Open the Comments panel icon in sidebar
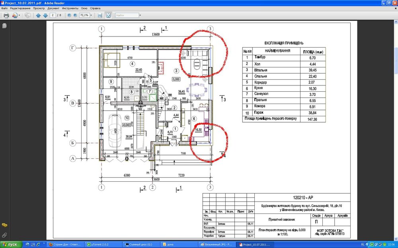Screen dimensions: 398x248 4,225
